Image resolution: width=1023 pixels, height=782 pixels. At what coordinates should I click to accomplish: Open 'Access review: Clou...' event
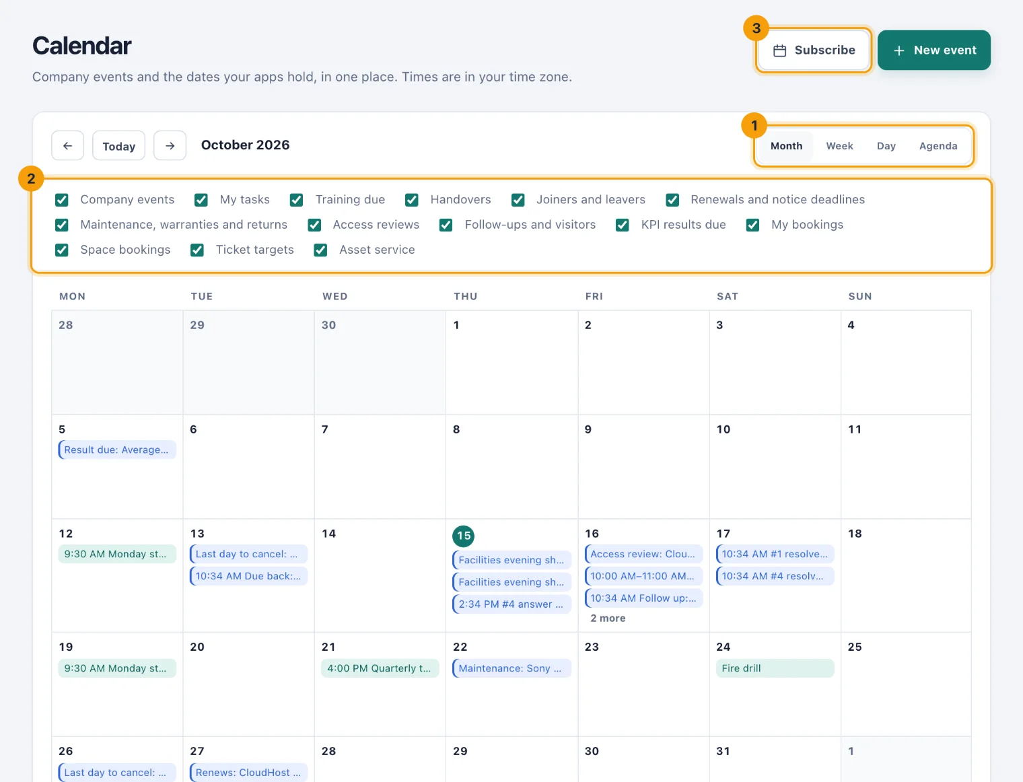643,554
